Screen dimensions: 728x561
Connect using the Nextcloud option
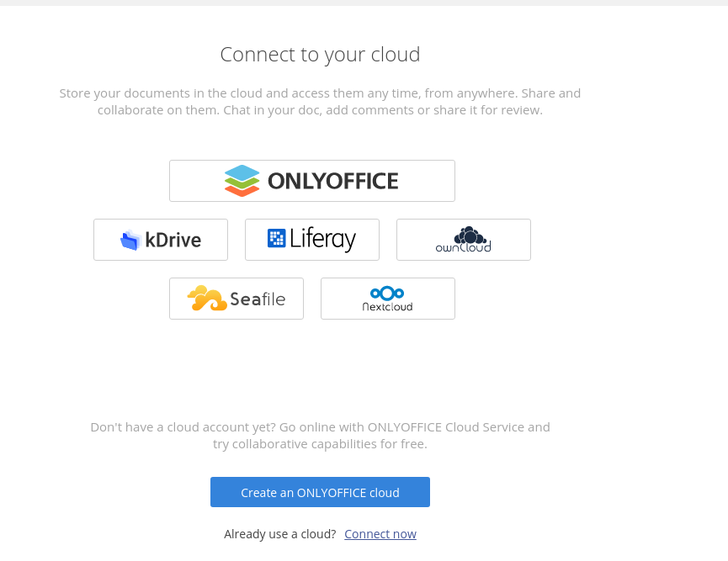[x=388, y=299]
